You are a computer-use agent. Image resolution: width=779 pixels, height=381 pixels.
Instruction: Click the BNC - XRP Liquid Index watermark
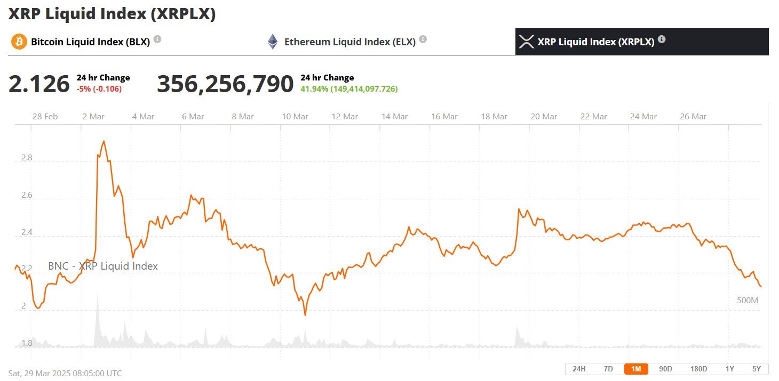(x=102, y=266)
